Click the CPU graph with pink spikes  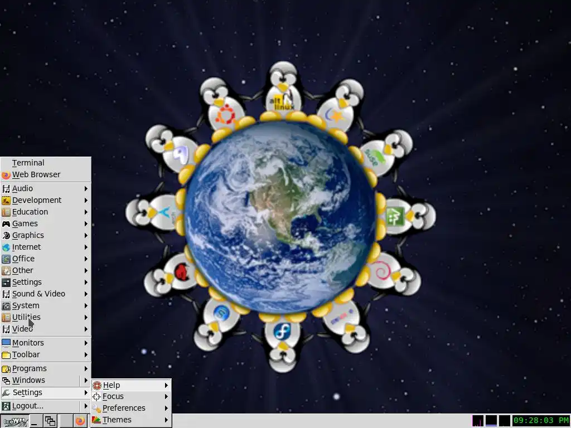tap(478, 420)
